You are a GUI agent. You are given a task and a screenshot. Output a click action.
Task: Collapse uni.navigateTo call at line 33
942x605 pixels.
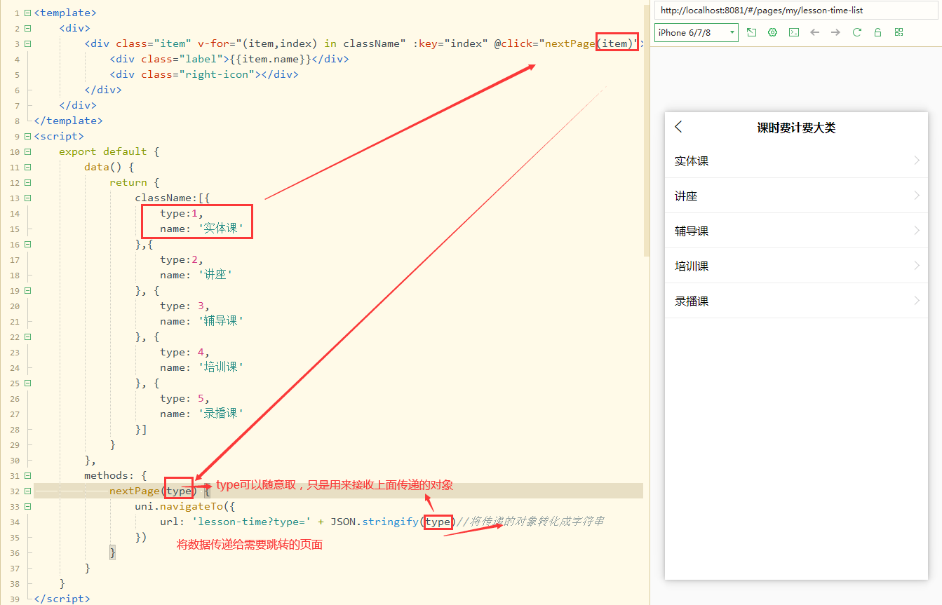[x=27, y=506]
